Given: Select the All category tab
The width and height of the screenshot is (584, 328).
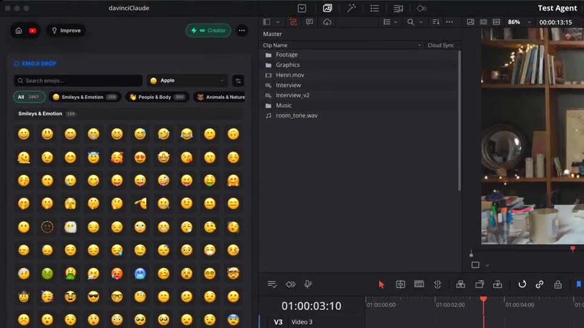Looking at the screenshot, I should tap(29, 97).
